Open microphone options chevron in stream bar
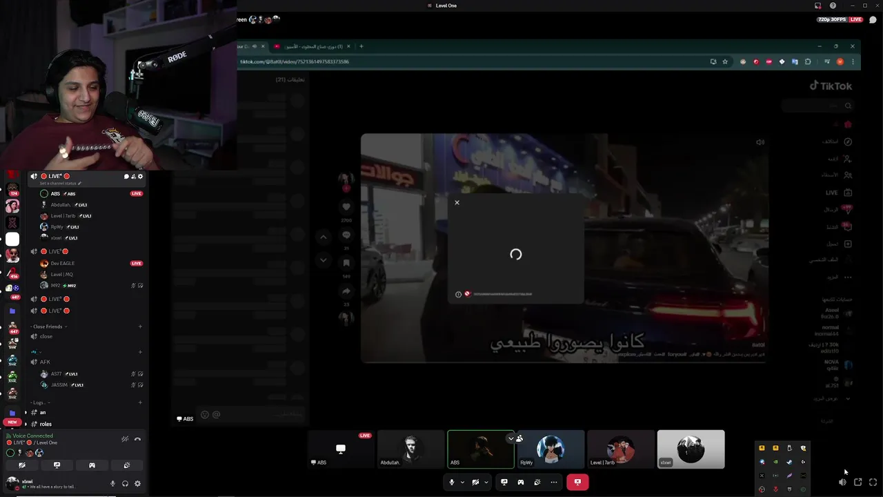 [x=462, y=483]
